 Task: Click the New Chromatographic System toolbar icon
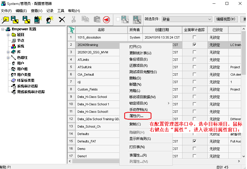click(x=38, y=20)
